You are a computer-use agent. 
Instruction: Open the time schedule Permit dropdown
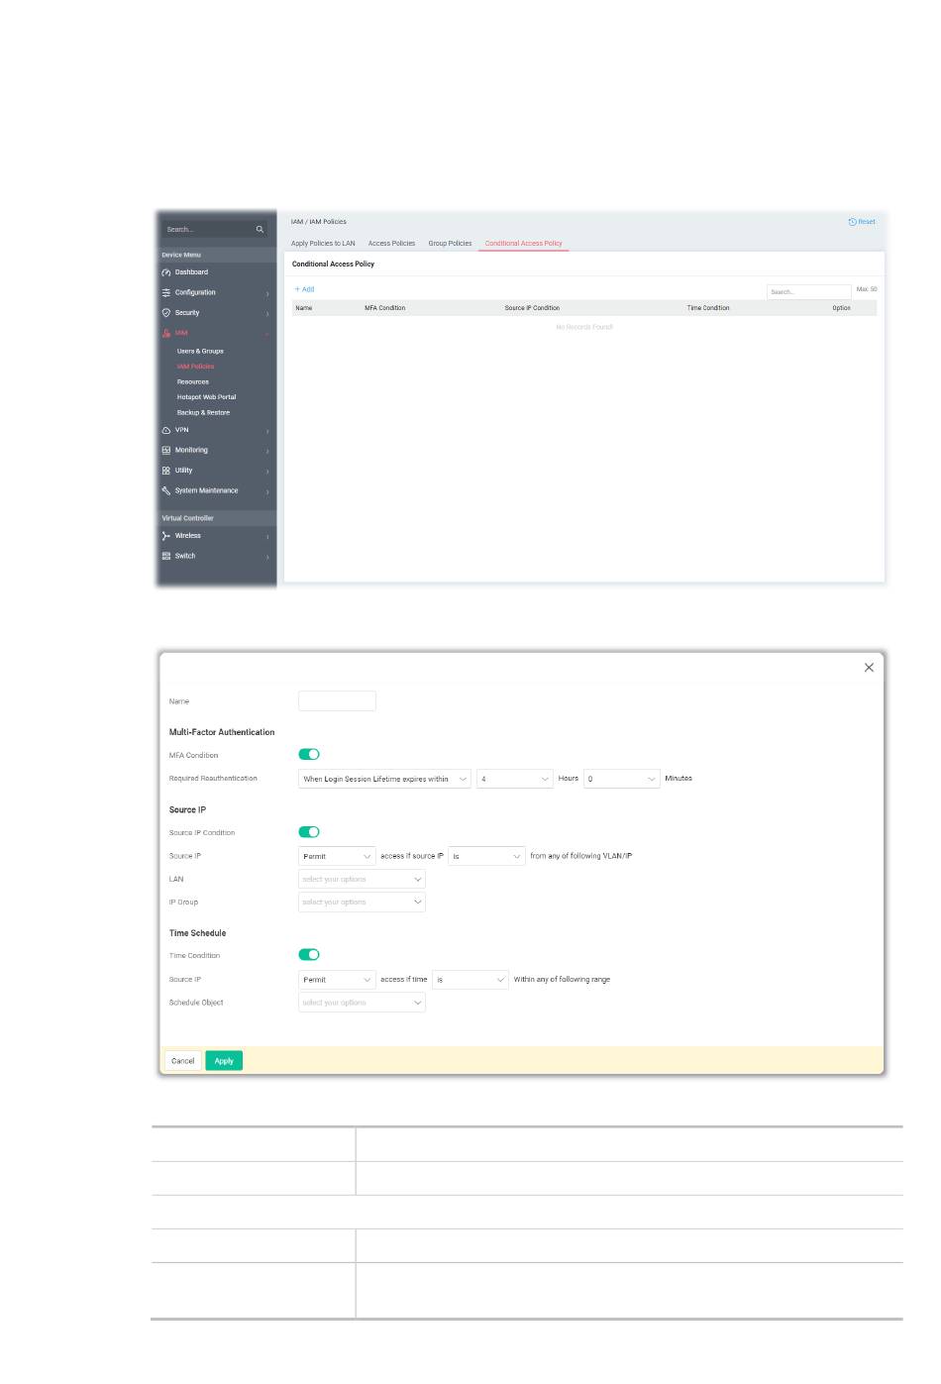pos(337,979)
